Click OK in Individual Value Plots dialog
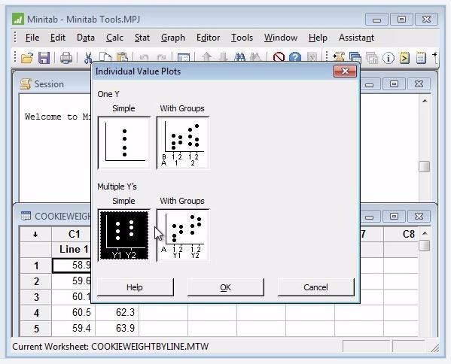Image resolution: width=451 pixels, height=364 pixels. [x=226, y=287]
